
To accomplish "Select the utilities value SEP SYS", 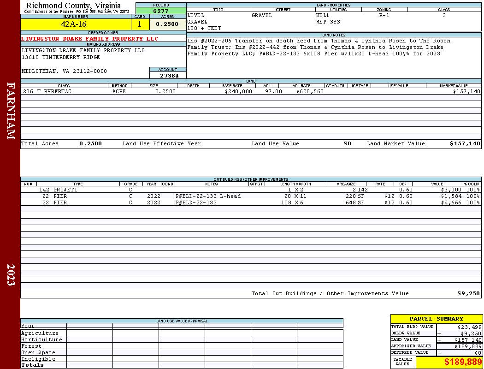I will pyautogui.click(x=328, y=22).
